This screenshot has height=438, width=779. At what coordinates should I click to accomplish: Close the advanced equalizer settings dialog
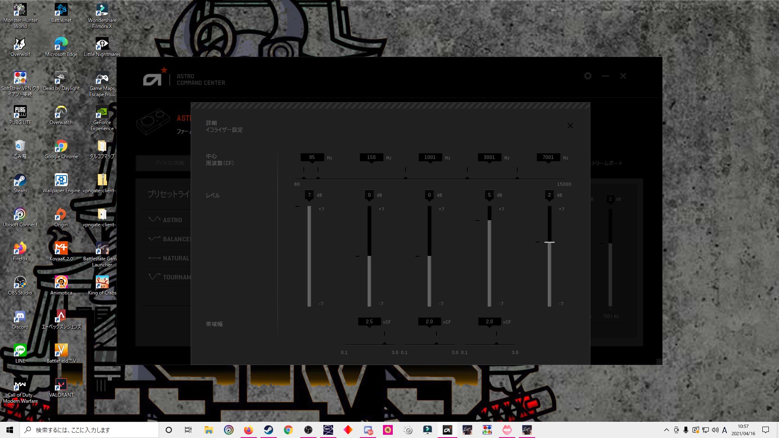(x=570, y=126)
